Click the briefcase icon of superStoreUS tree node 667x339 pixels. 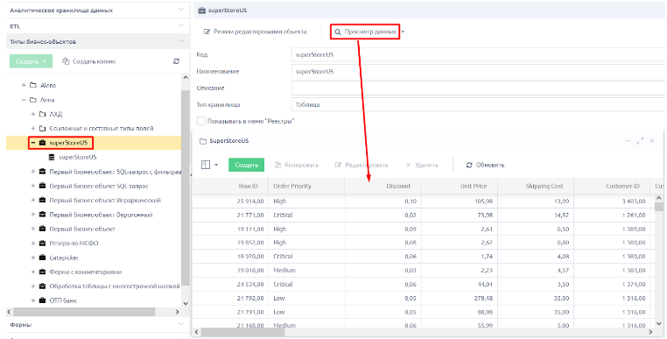42,143
